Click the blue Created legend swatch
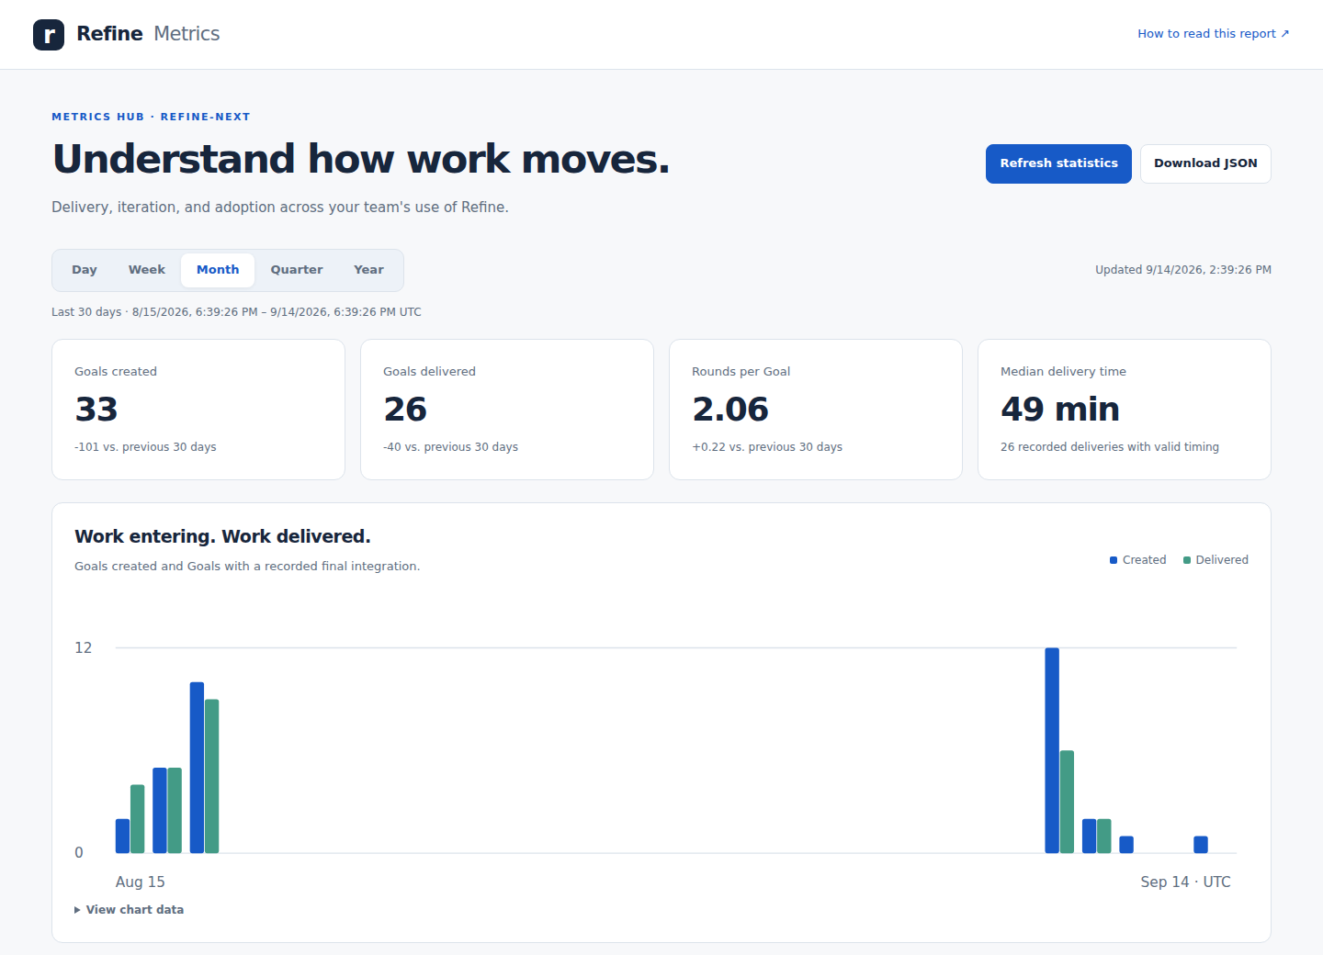This screenshot has height=955, width=1323. point(1114,560)
